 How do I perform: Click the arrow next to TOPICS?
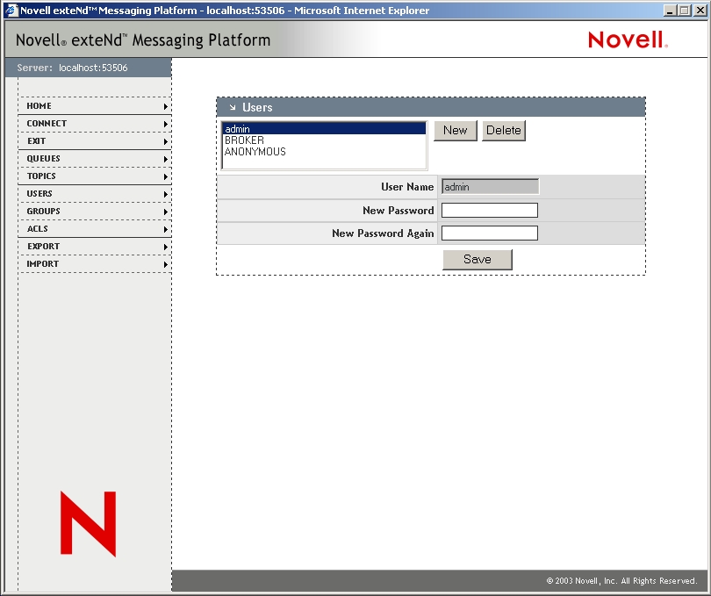coord(166,177)
